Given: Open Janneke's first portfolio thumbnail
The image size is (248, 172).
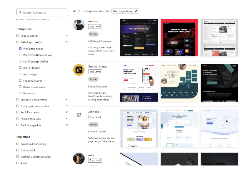Looking at the screenshot, I should pos(139,128).
